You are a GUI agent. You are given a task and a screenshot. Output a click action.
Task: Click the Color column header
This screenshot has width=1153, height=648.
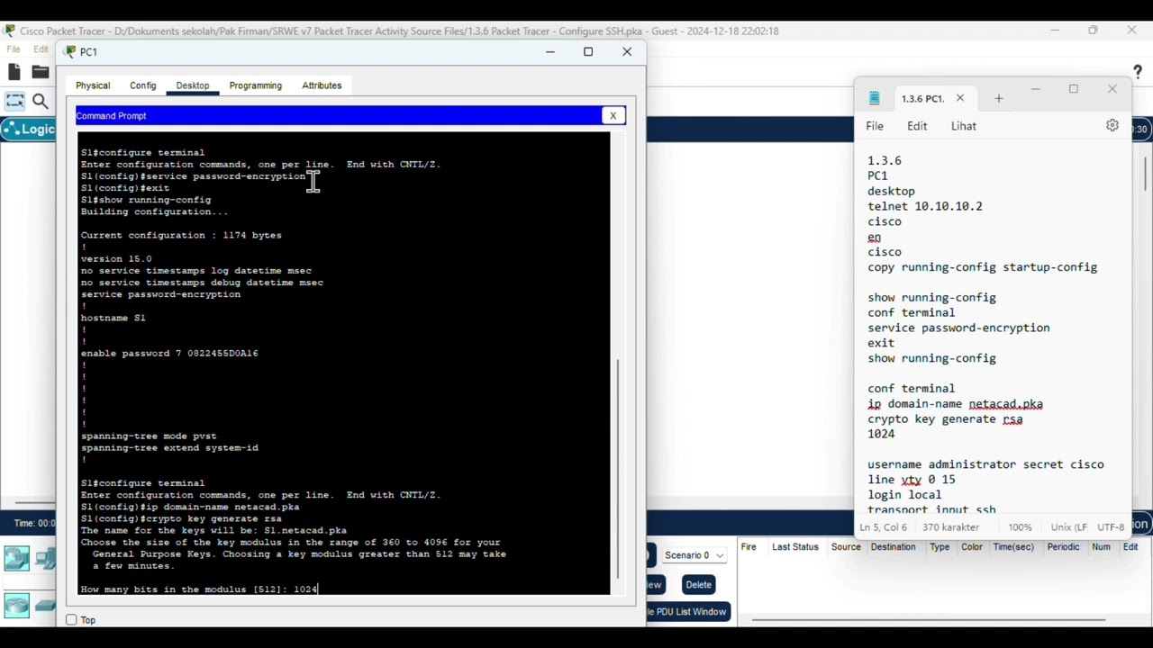tap(971, 547)
